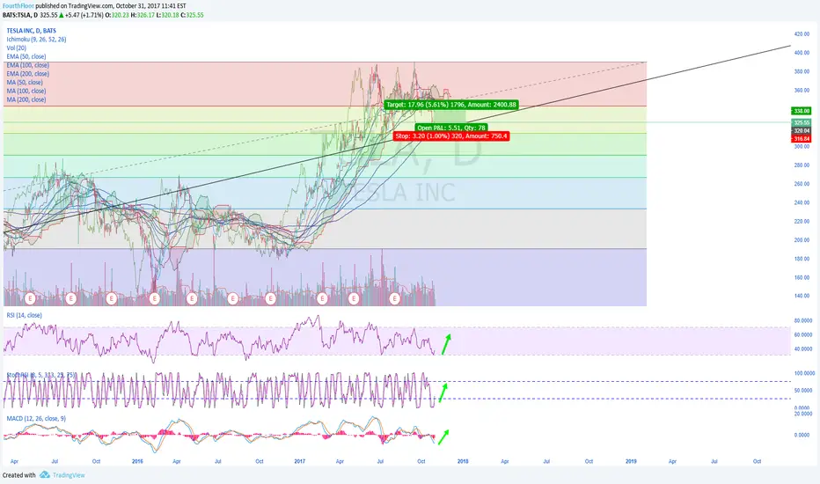820x484 pixels.
Task: Click the 360.00 price scale label
Action: click(802, 91)
